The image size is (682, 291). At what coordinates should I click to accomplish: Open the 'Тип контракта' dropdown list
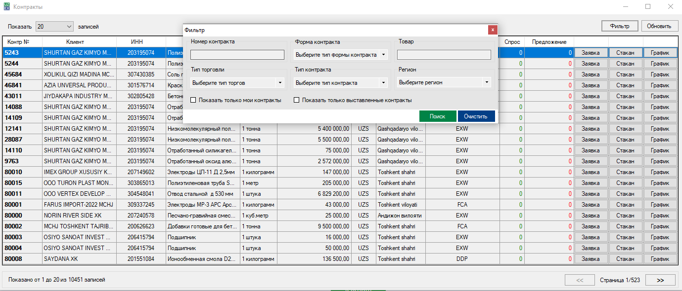(341, 83)
